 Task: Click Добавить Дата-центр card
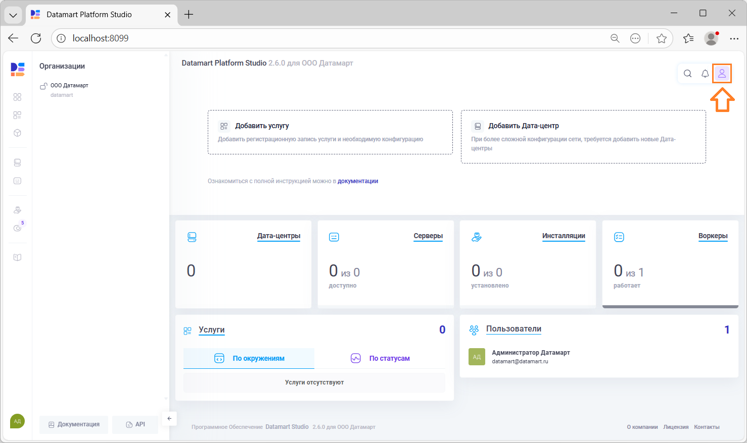pyautogui.click(x=583, y=137)
